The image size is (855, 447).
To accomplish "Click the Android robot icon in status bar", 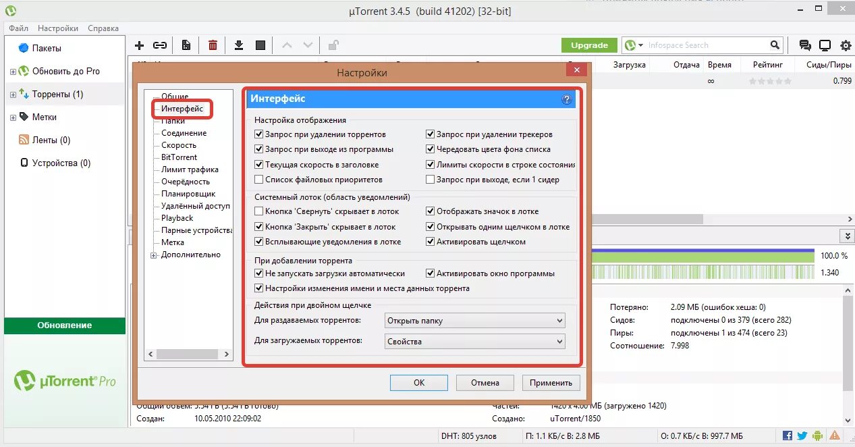I will click(818, 436).
